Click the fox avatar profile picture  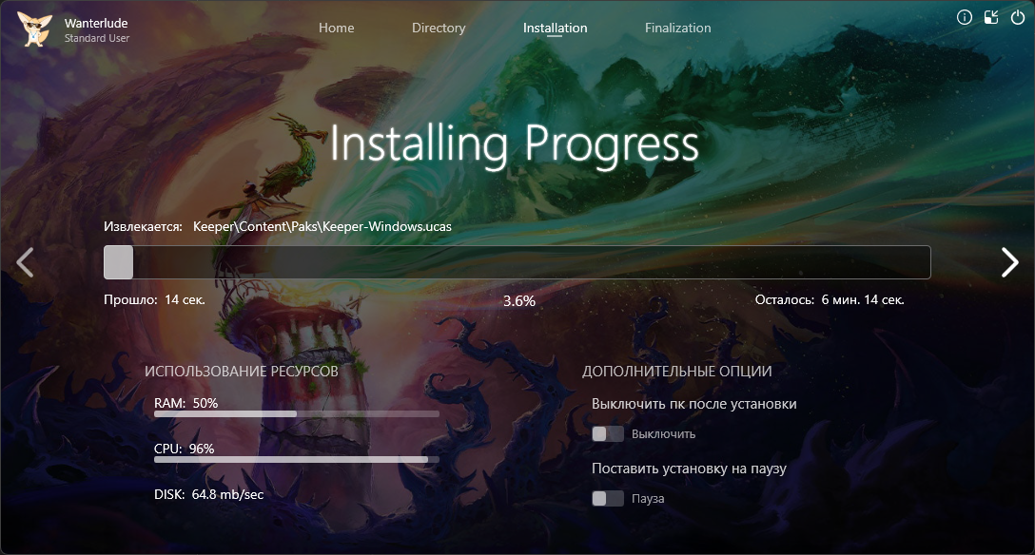[33, 29]
